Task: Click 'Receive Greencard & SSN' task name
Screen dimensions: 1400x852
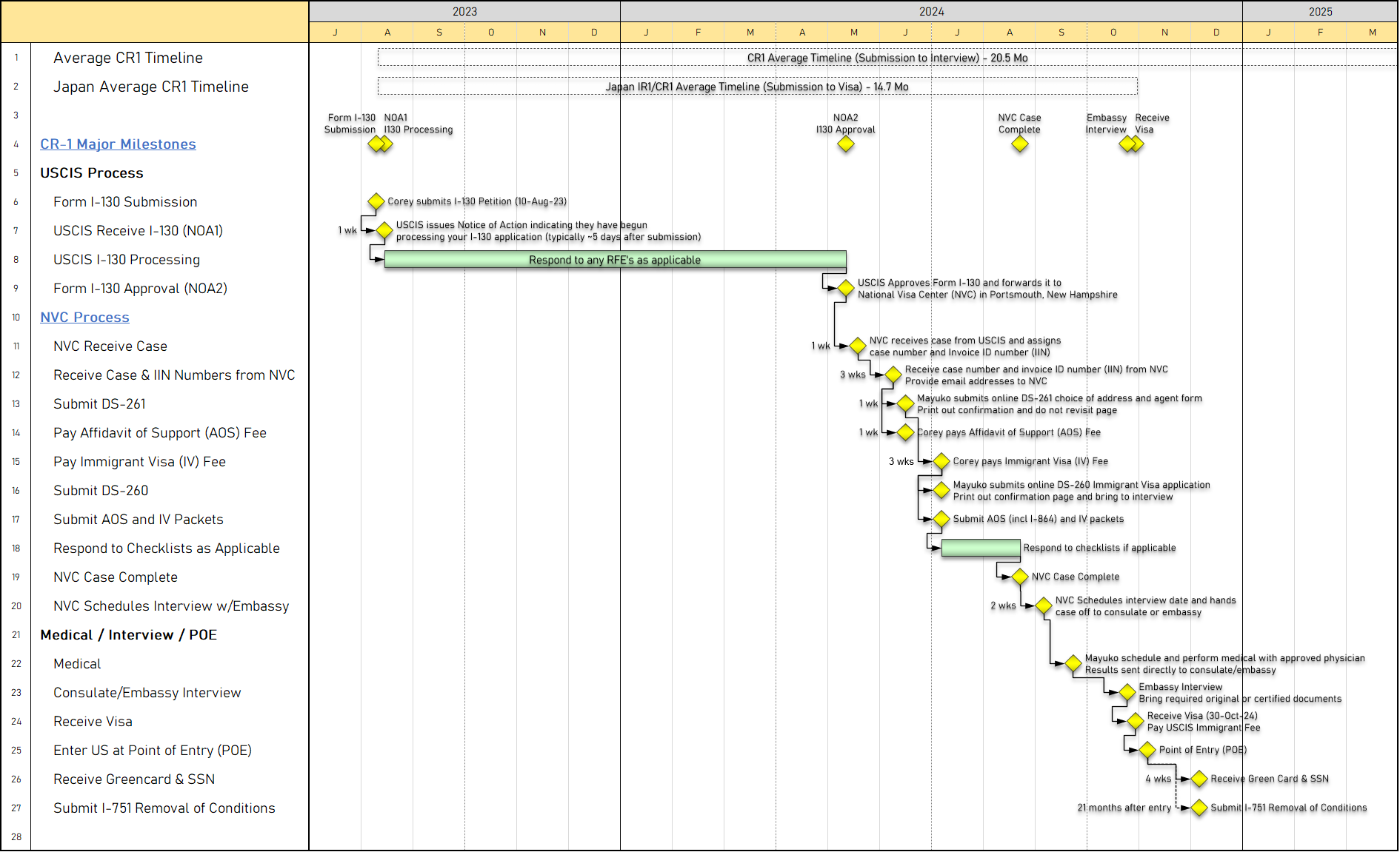Action: tap(134, 779)
